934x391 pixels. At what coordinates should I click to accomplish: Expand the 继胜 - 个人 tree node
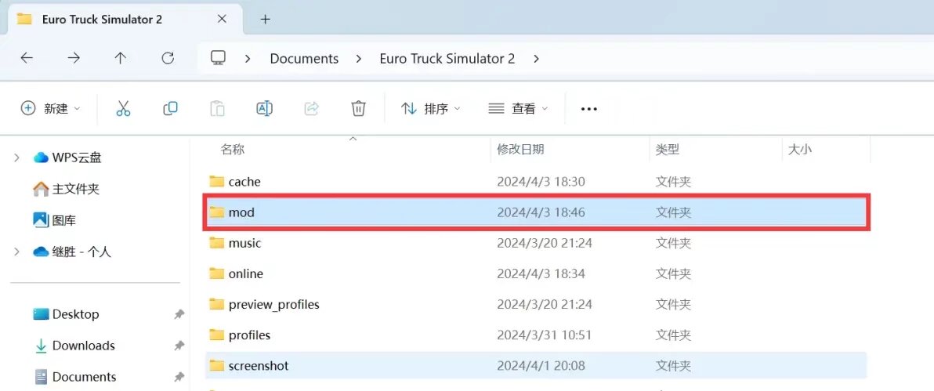click(16, 252)
